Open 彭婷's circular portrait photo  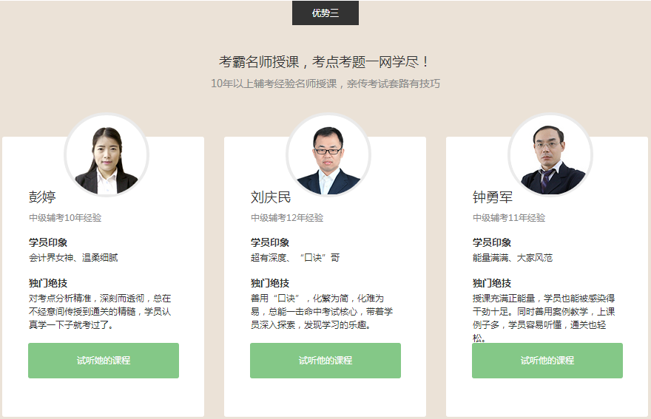107,155
